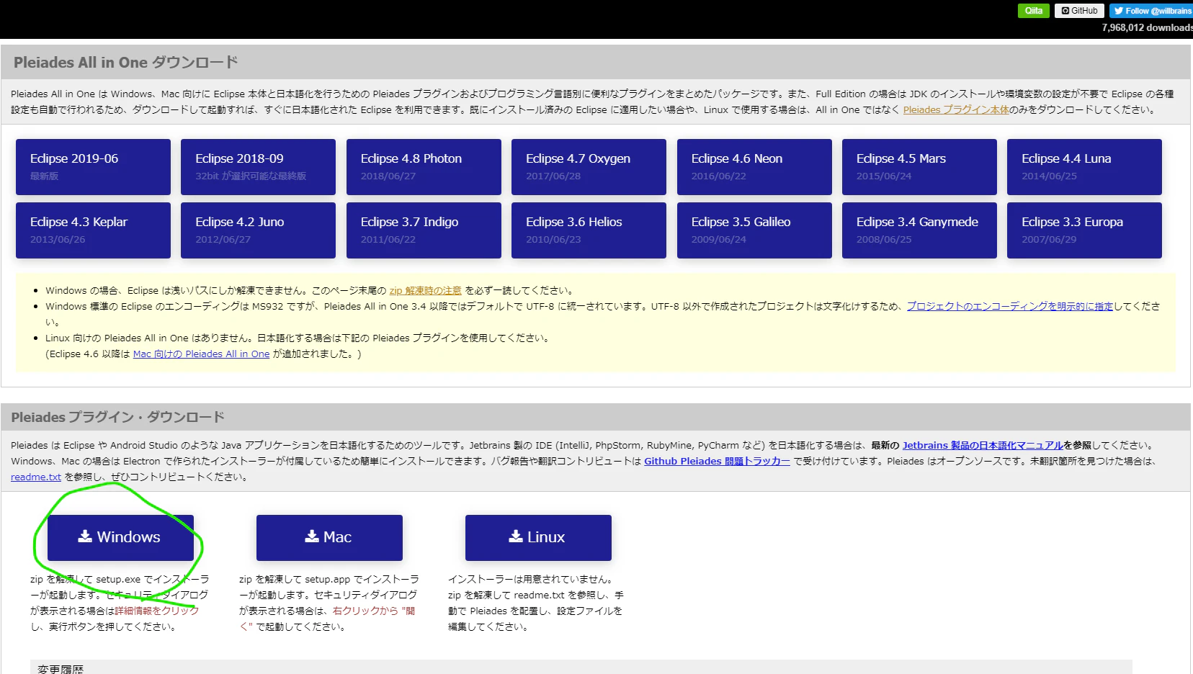The image size is (1193, 674).
Task: Open Jetbrains 製品の日本語化マニュアル link
Action: coord(983,446)
